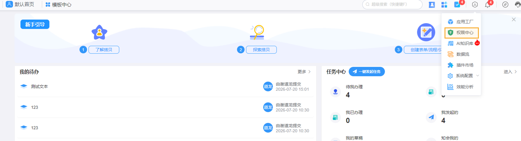Open 我发起的 count 4
521x141 pixels.
point(443,121)
